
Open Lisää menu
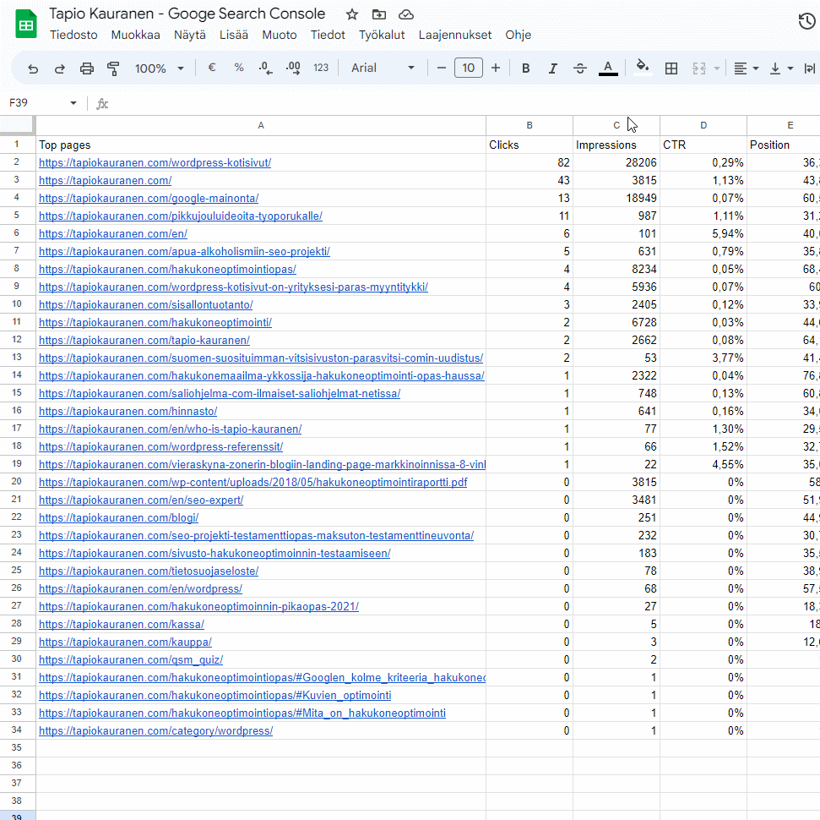coord(234,35)
